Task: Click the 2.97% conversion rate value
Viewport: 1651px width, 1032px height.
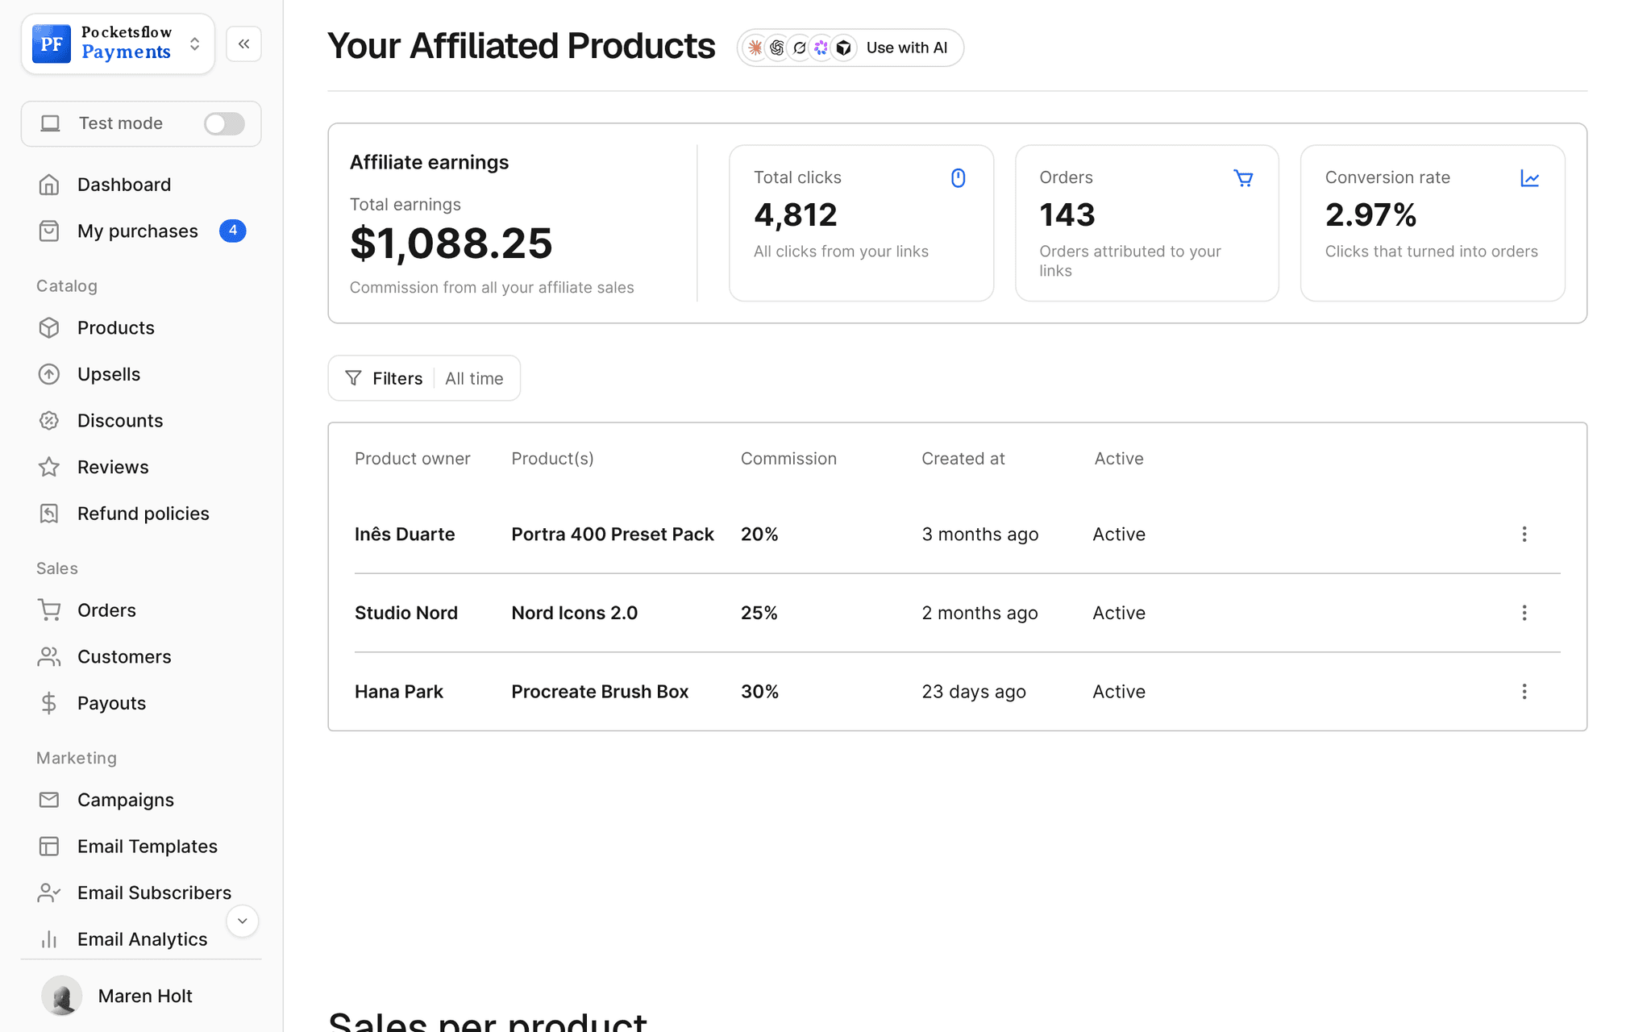Action: [1370, 215]
